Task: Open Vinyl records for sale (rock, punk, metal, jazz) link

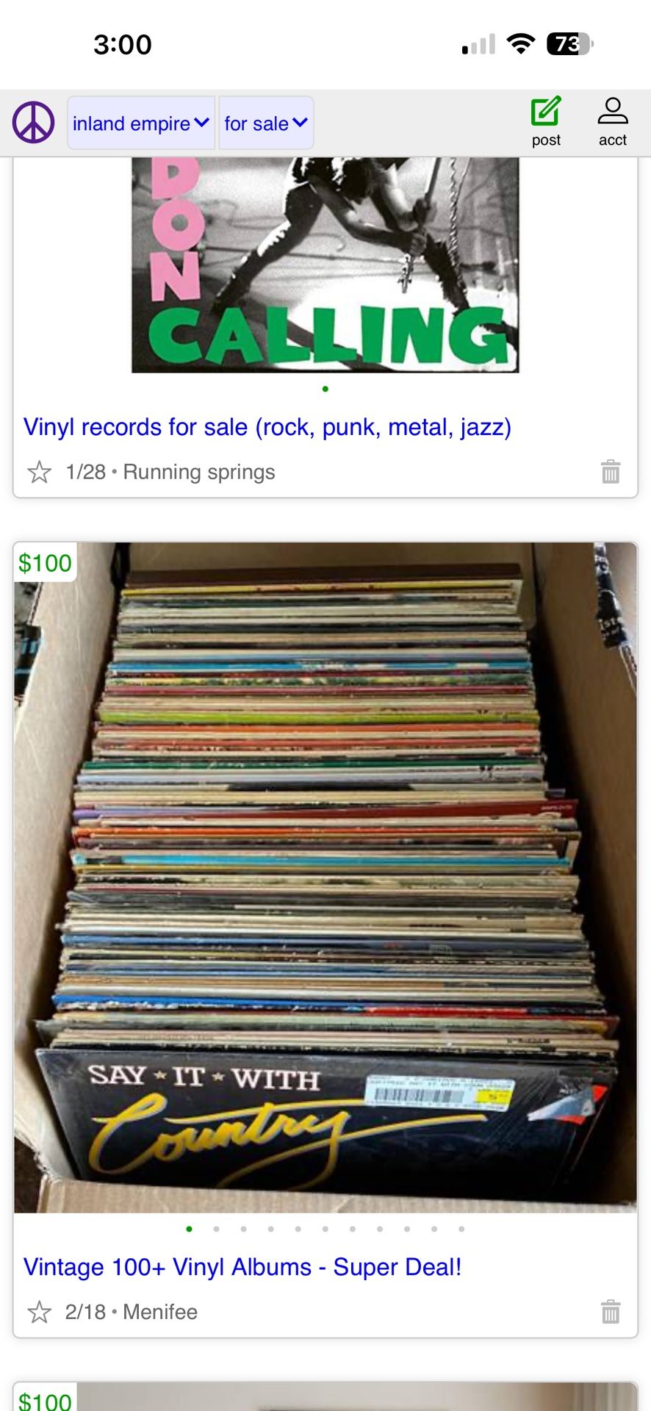Action: click(x=267, y=427)
